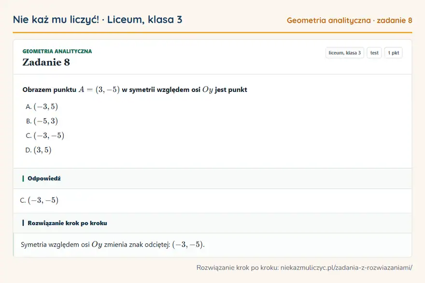Click the '1 pkt' points badge
Image resolution: width=425 pixels, height=283 pixels.
coord(393,53)
